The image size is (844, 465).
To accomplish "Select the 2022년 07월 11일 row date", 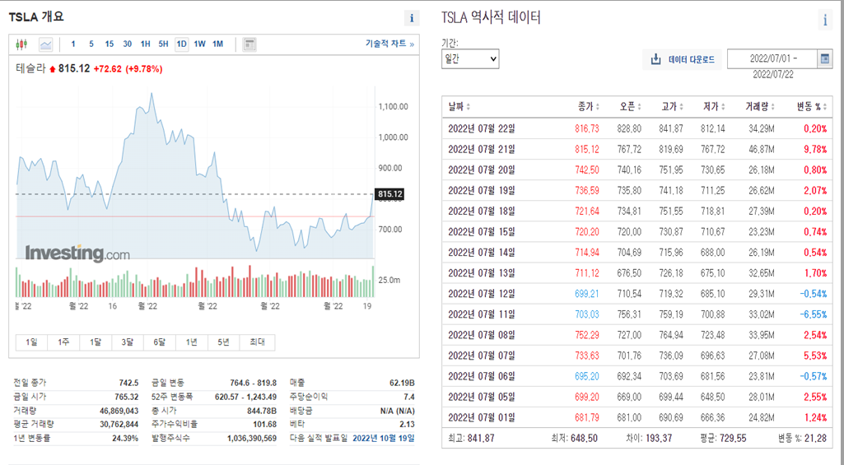I will (481, 314).
